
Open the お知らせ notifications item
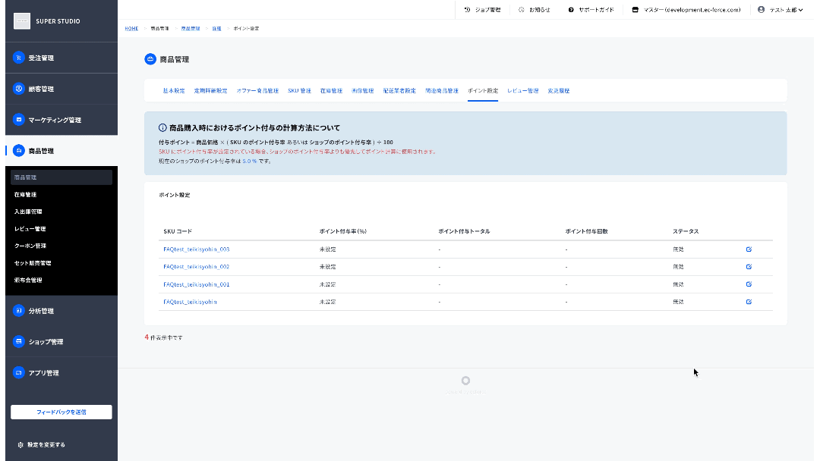tap(535, 10)
